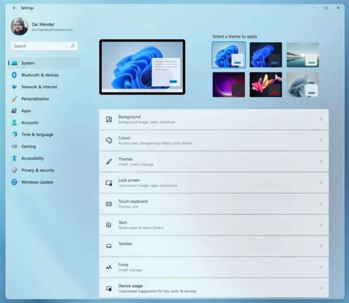349x303 pixels.
Task: Click the large desktop preview image
Action: [x=142, y=67]
